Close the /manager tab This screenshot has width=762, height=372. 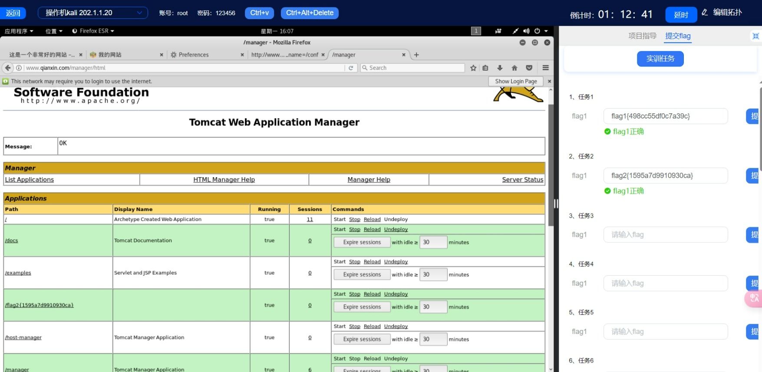pyautogui.click(x=404, y=55)
